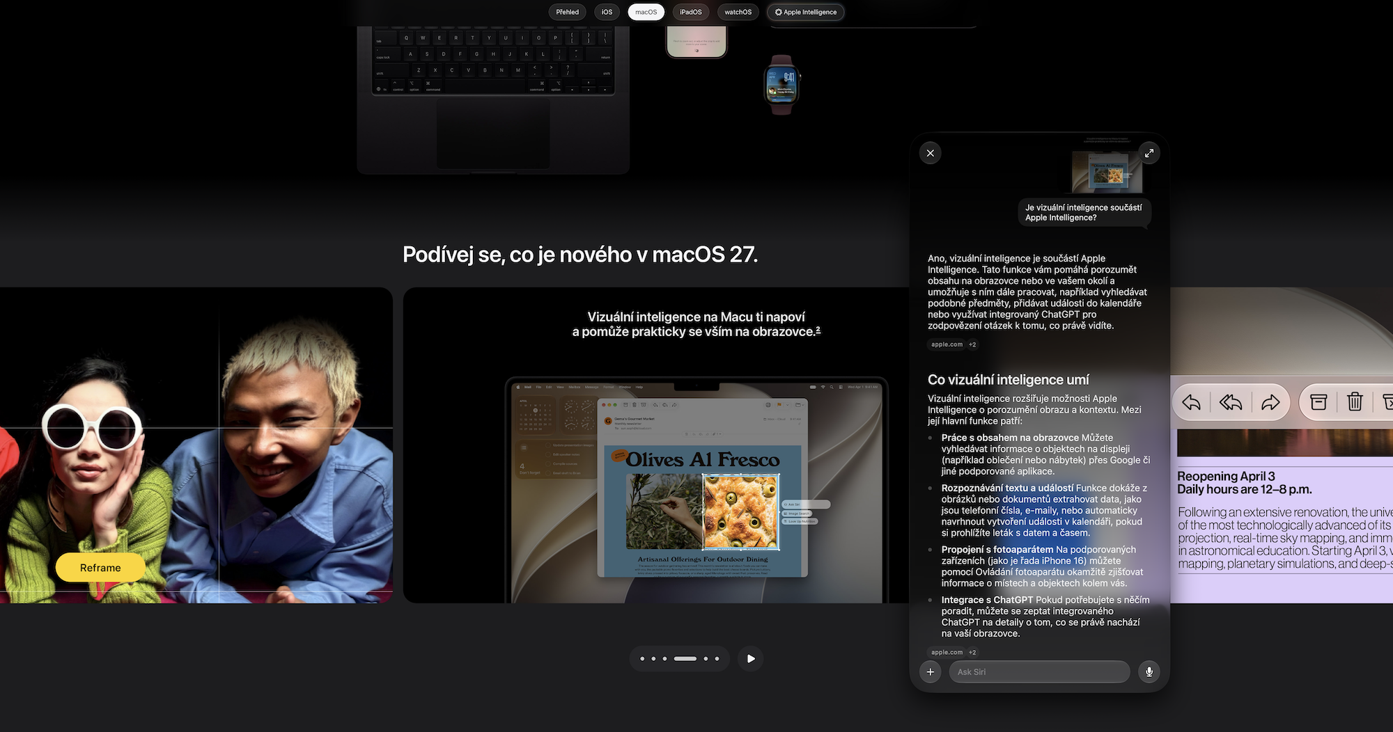
Task: Click the trash delete icon
Action: pyautogui.click(x=1355, y=402)
